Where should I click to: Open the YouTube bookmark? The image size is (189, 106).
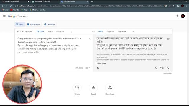14,10
